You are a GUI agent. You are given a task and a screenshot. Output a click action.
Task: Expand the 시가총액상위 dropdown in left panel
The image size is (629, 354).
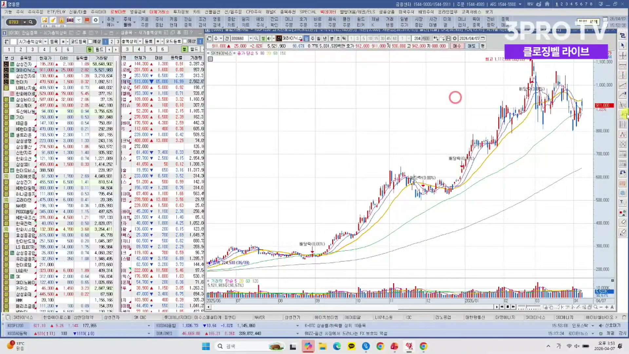pyautogui.click(x=46, y=42)
